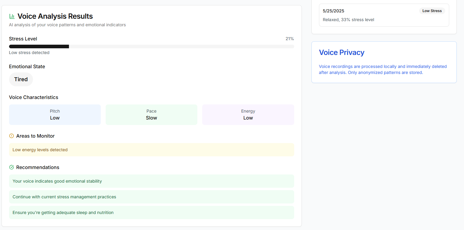Click the Pitch Low characteristic card

55,115
